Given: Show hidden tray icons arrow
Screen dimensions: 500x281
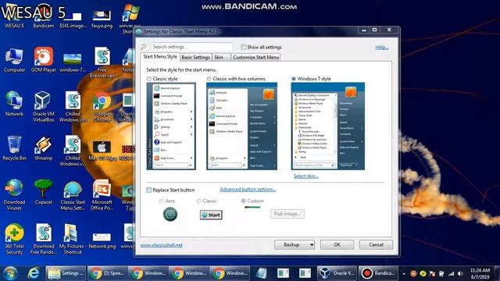Looking at the screenshot, I should [x=404, y=273].
